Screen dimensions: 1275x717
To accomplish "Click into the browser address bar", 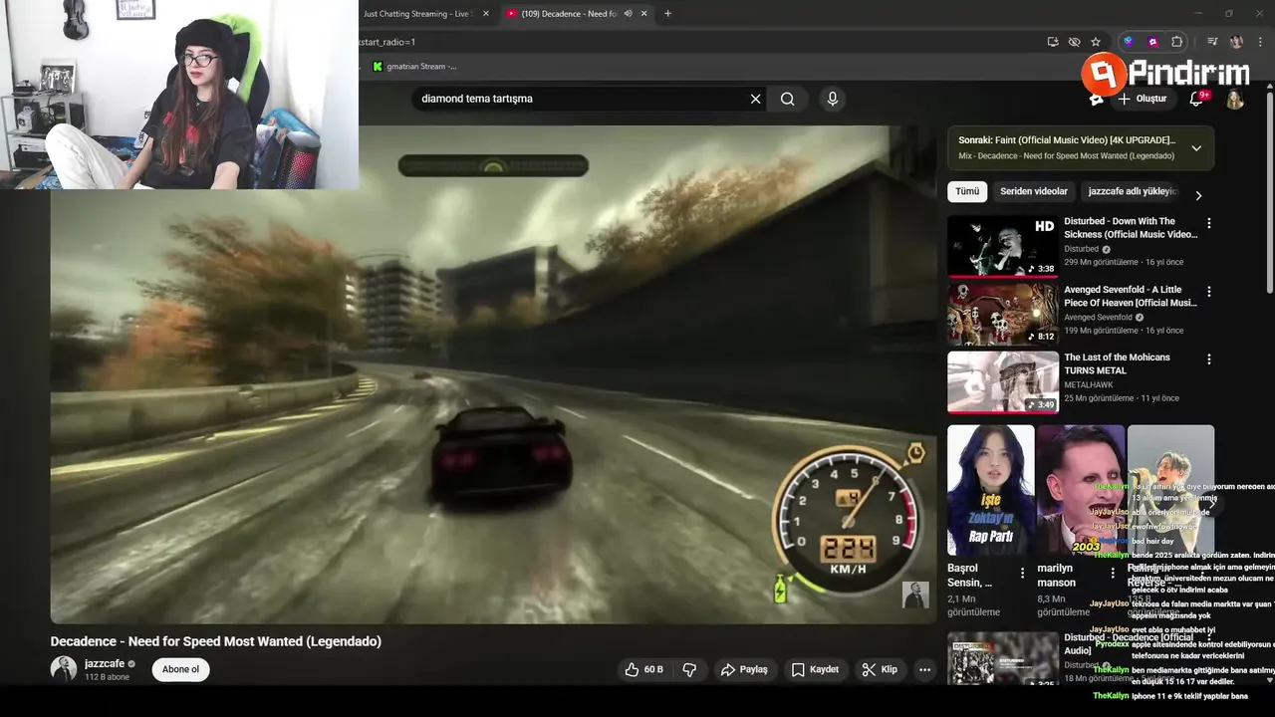I will 697,42.
